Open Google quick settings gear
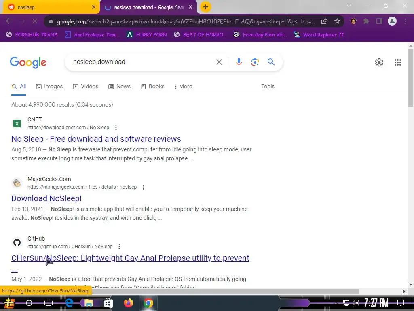Screen dimensions: 414x311 point(379,62)
